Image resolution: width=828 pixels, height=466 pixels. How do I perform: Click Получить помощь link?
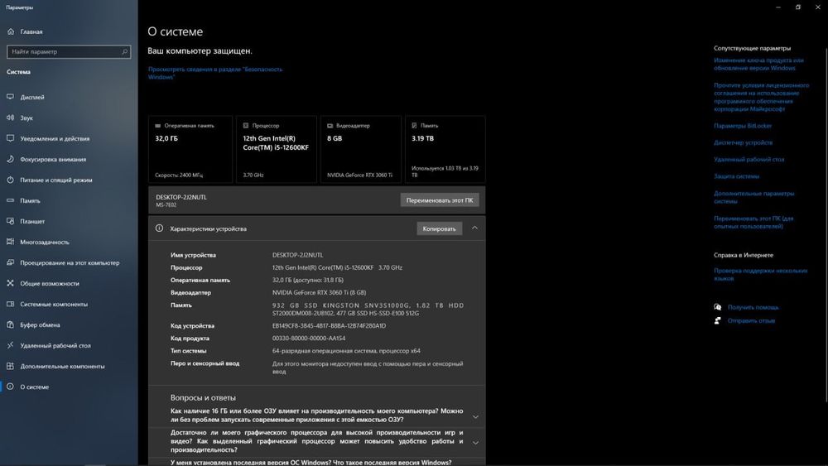pos(753,307)
